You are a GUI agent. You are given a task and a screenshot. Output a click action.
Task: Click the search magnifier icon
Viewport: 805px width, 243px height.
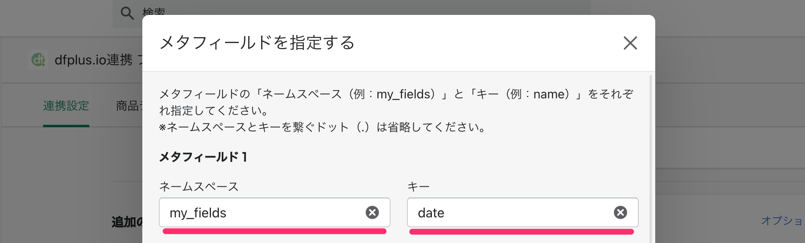pyautogui.click(x=127, y=13)
